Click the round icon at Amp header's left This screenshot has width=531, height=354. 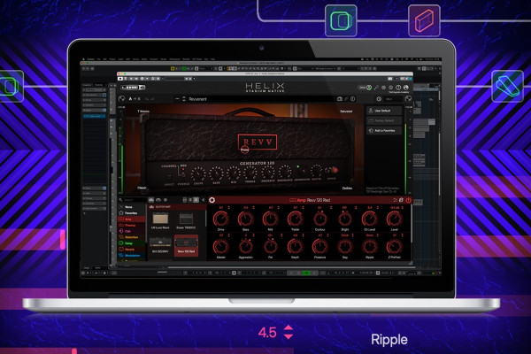pyautogui.click(x=212, y=200)
